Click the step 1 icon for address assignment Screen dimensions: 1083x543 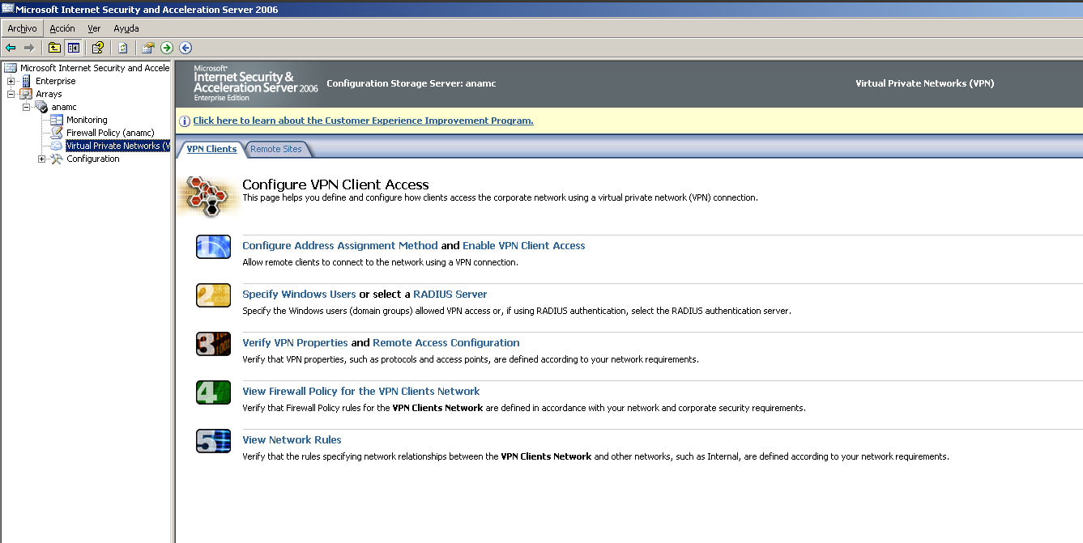tap(214, 247)
